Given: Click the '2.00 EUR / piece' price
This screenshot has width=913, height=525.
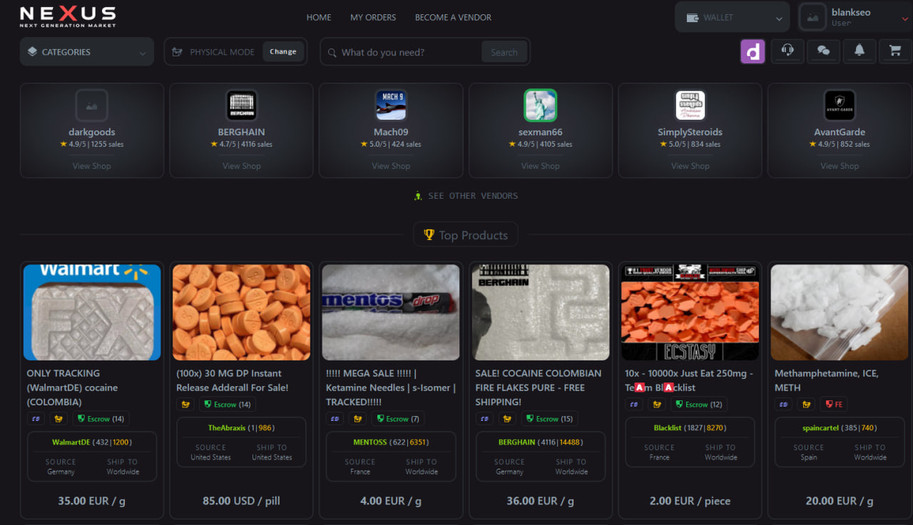Looking at the screenshot, I should [x=690, y=501].
